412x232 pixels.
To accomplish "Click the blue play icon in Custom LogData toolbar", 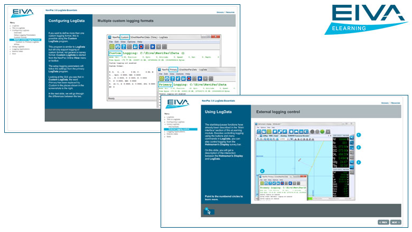I will [x=153, y=46].
